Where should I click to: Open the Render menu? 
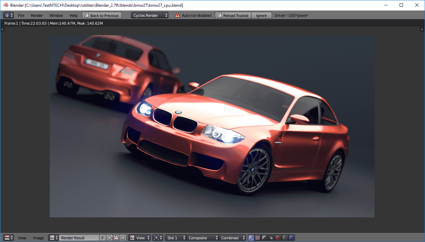(x=37, y=16)
